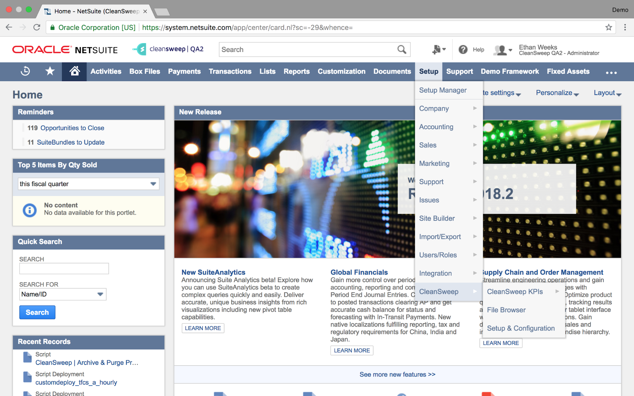Click the three-dot more menu icon
The image size is (634, 396).
611,72
